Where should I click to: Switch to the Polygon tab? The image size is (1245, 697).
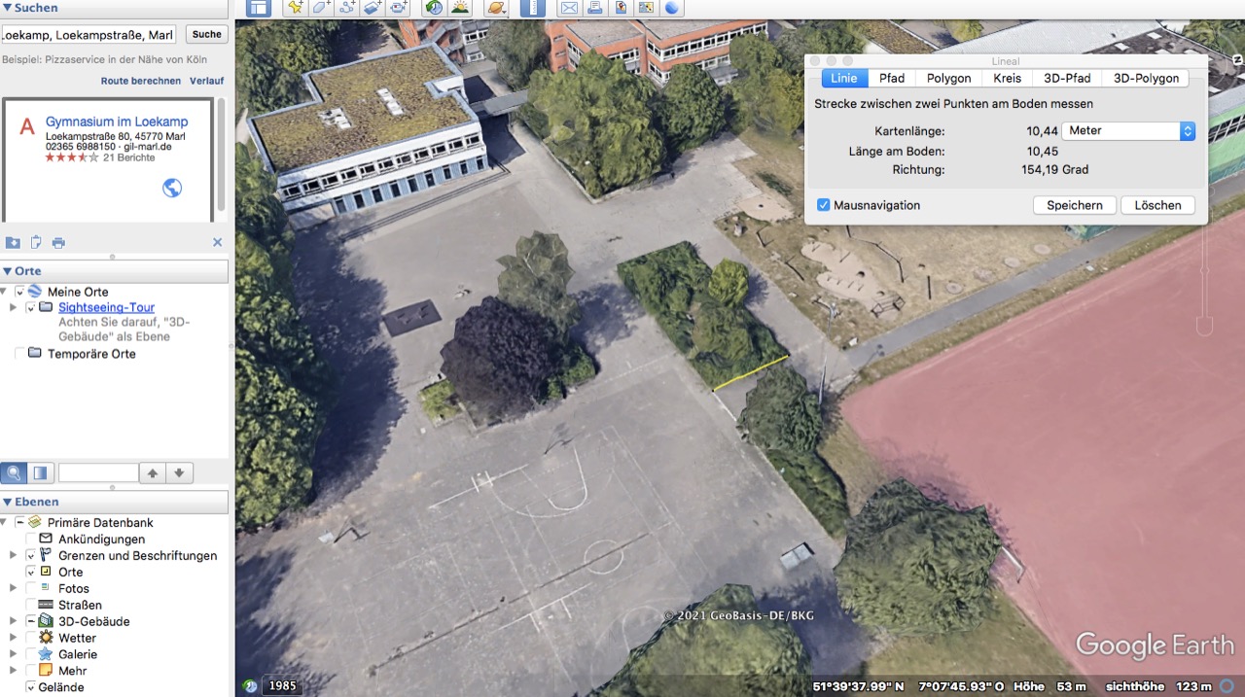tap(948, 78)
